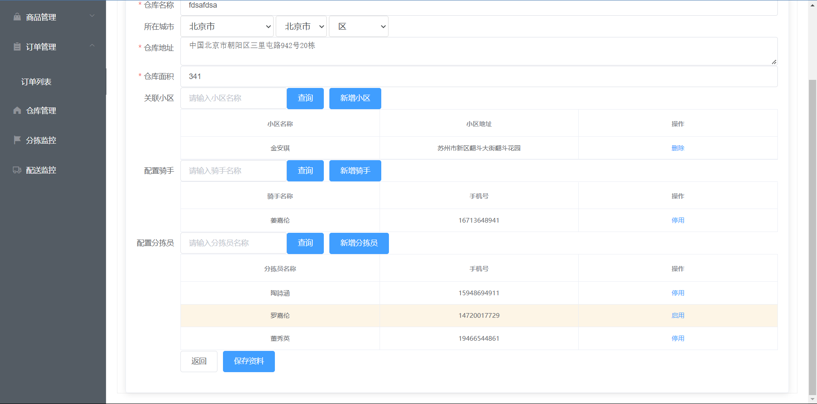Click the 新增骑手 button

355,171
